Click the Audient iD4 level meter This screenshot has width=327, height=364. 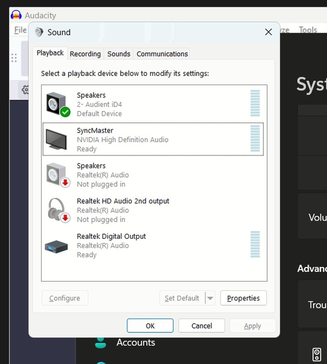tap(255, 103)
